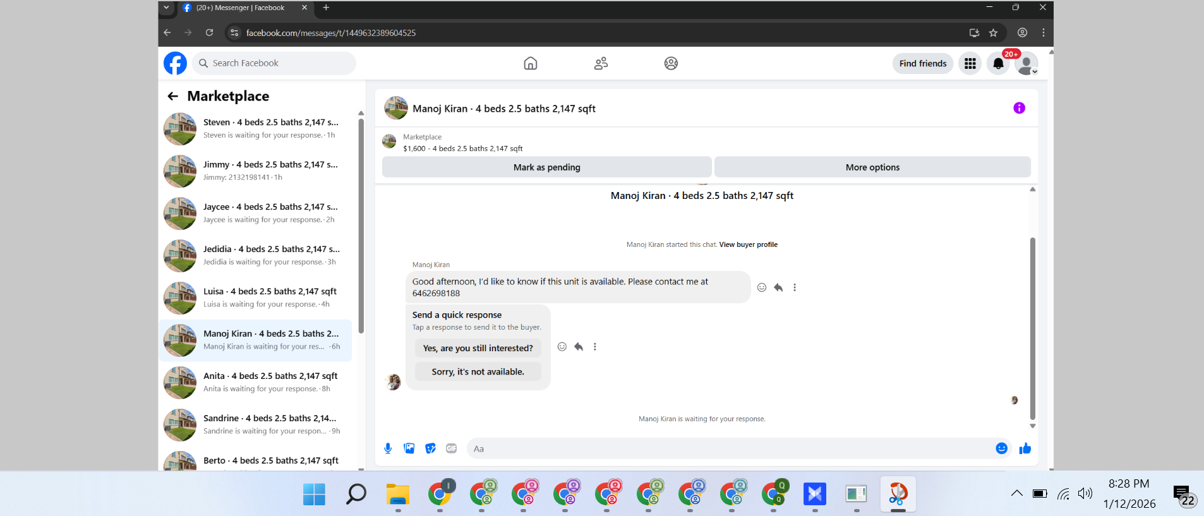React to Manoj Kiran's message with emoji
Screen dimensions: 1204x516
pos(762,287)
